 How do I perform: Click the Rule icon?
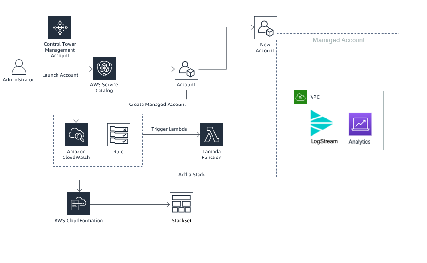coord(119,135)
